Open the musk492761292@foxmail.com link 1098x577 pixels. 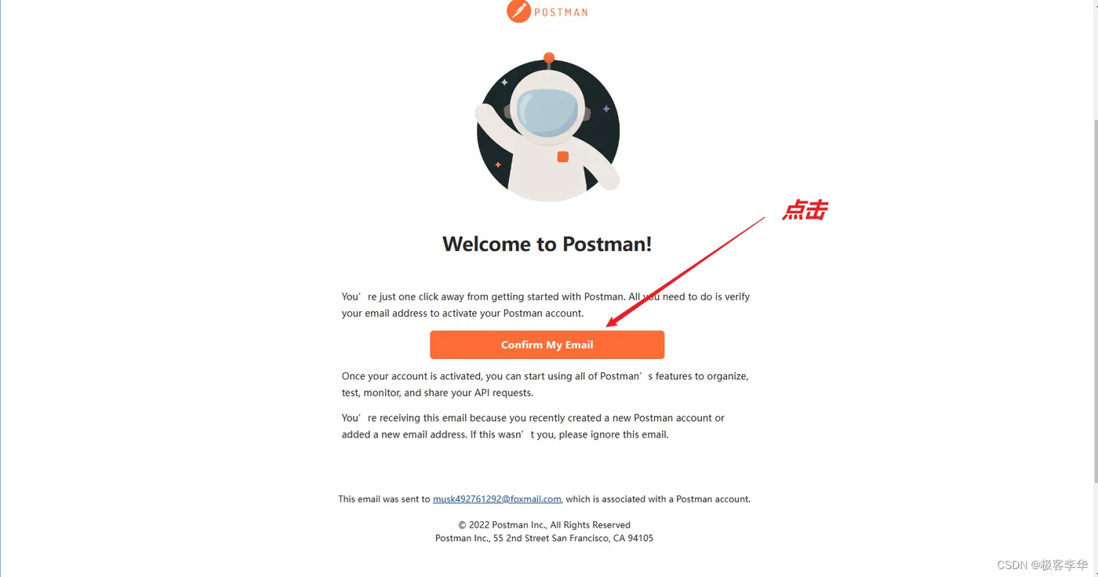[497, 499]
